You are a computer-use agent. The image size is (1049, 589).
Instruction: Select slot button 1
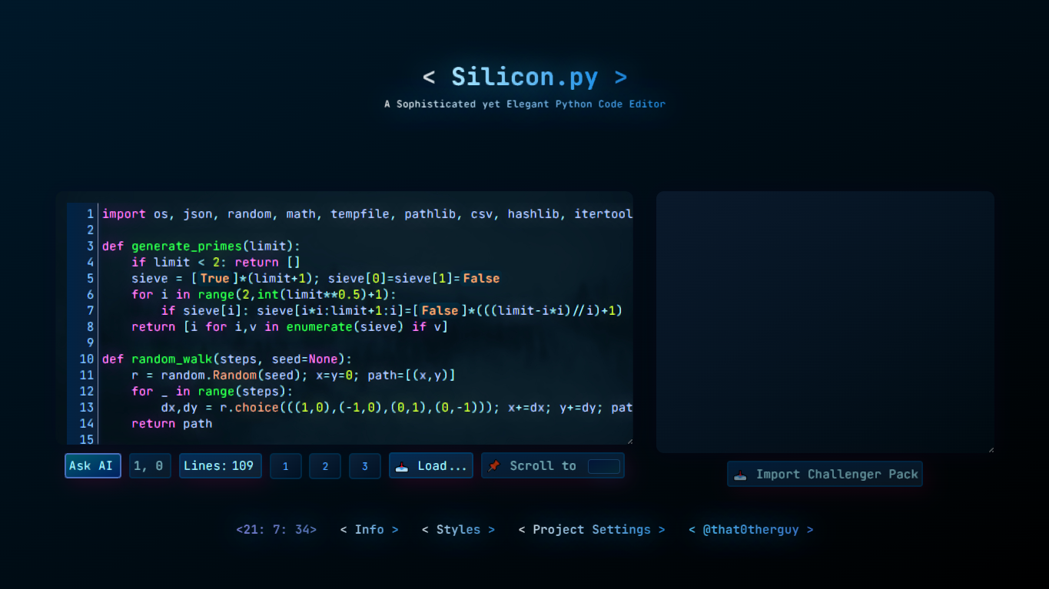coord(286,465)
